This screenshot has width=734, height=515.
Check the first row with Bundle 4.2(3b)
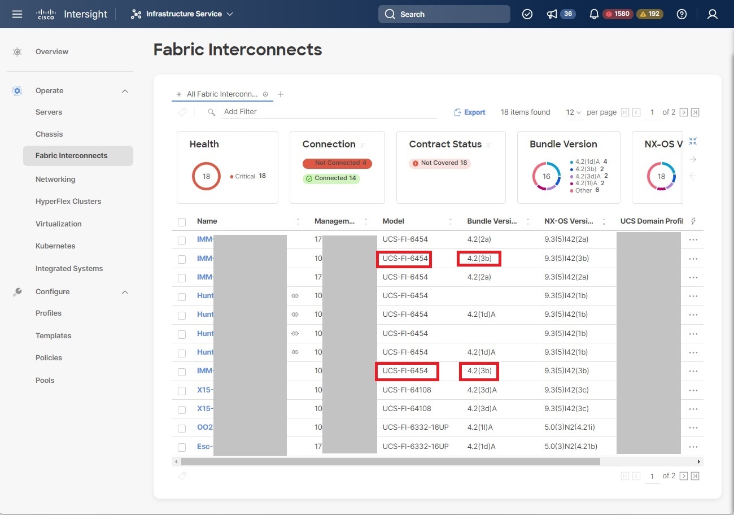pyautogui.click(x=182, y=259)
